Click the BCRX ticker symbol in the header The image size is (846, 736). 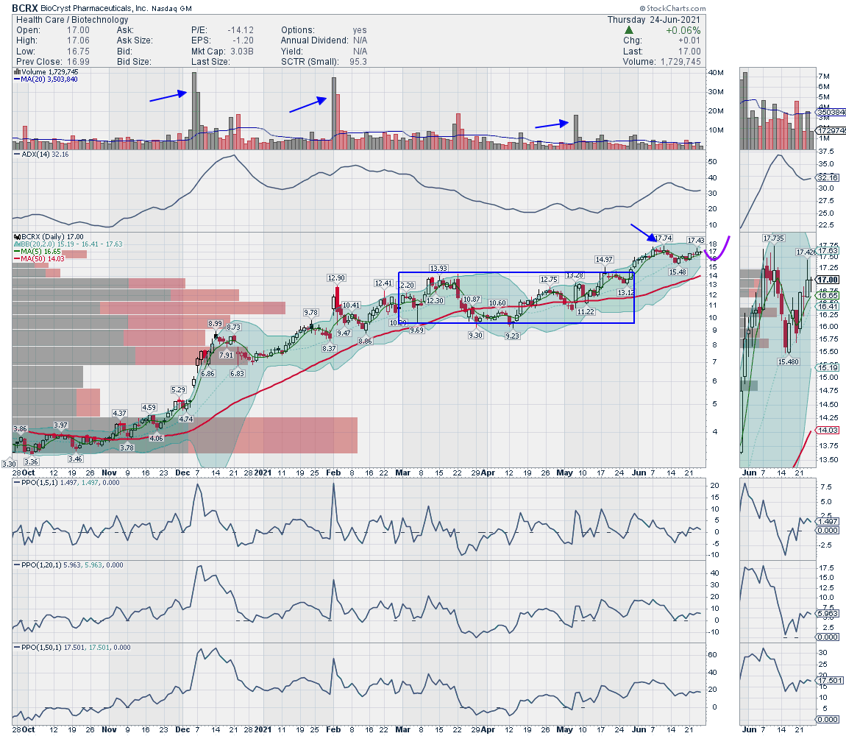[25, 8]
